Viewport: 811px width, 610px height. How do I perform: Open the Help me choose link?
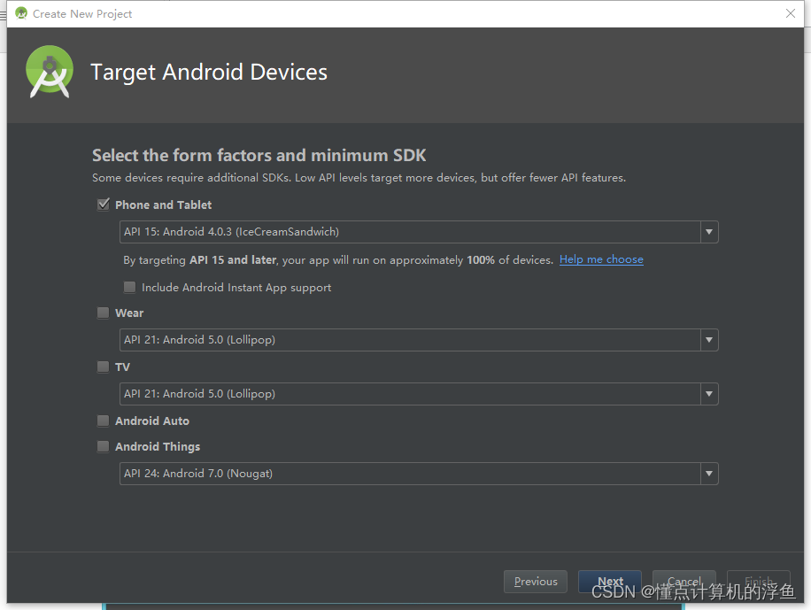(601, 259)
